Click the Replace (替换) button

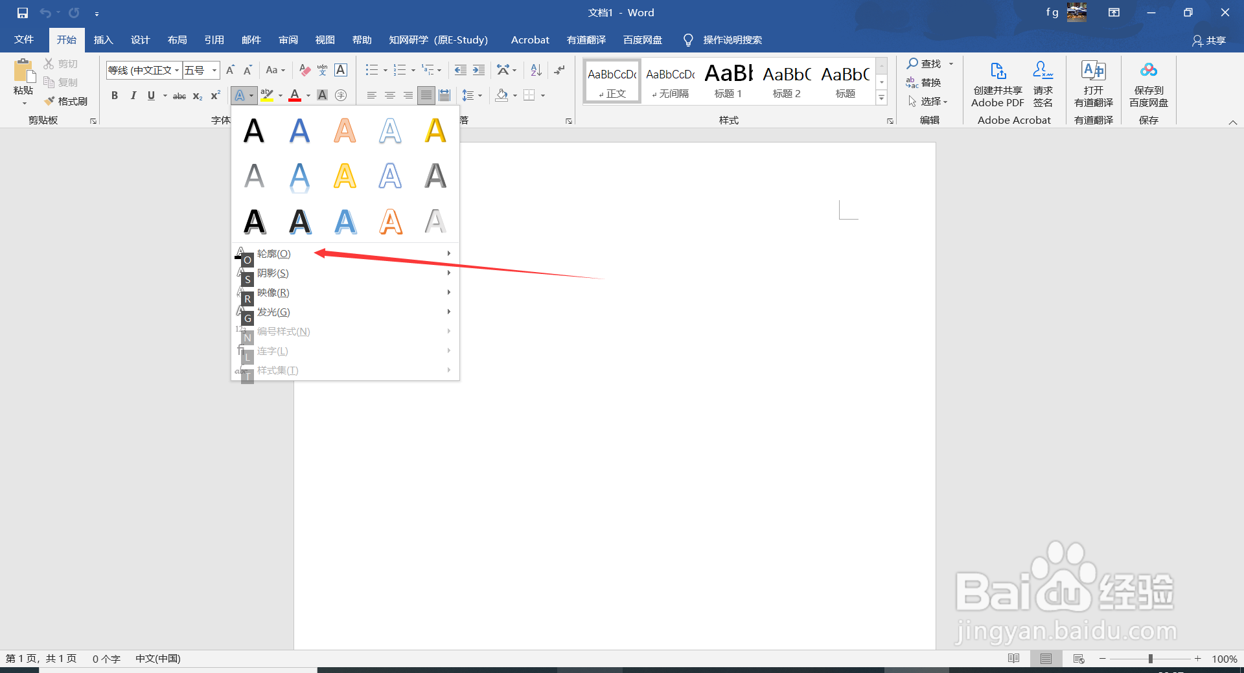click(924, 82)
